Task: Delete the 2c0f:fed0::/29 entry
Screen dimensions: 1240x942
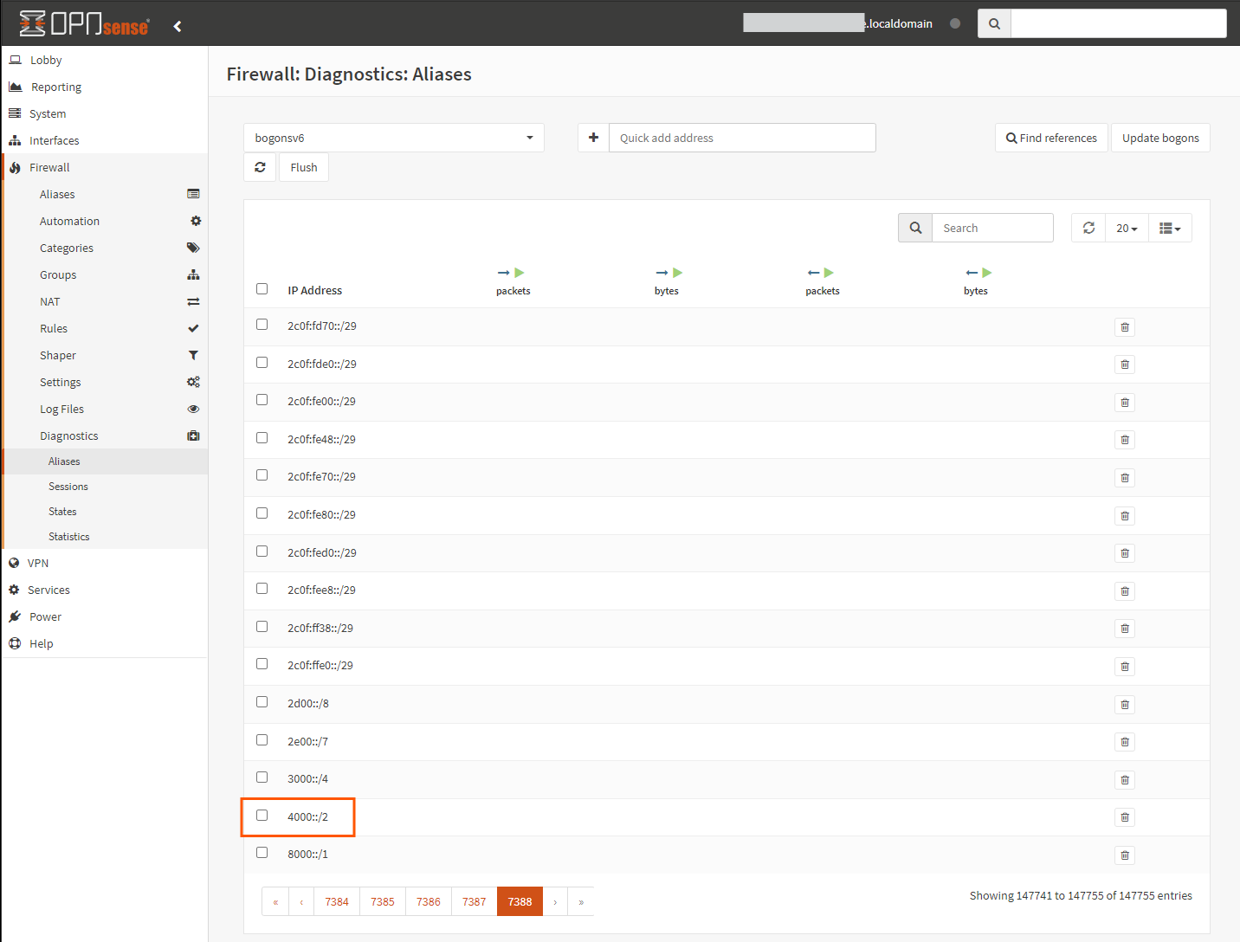Action: [x=1125, y=553]
